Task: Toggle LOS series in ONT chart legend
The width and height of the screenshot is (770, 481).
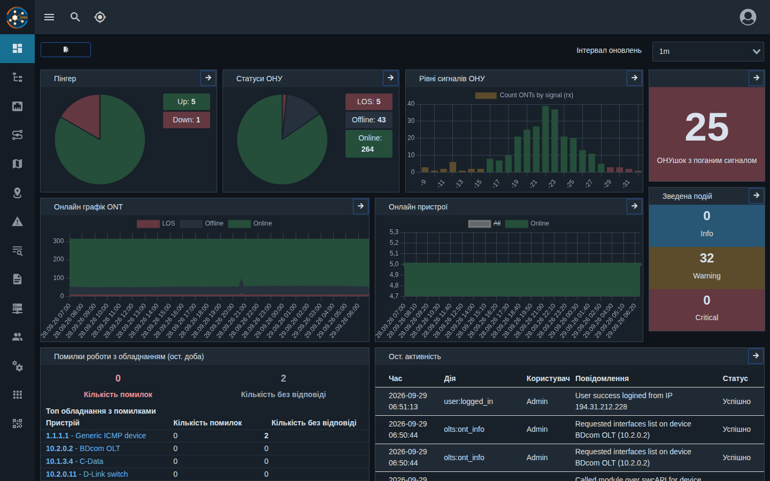Action: 156,223
